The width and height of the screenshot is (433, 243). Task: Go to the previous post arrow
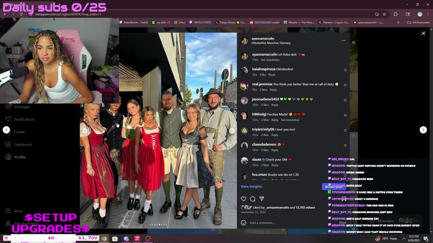pos(6,130)
